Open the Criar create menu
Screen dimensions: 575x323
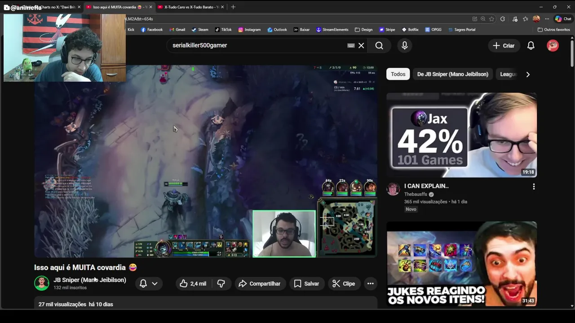tap(504, 45)
